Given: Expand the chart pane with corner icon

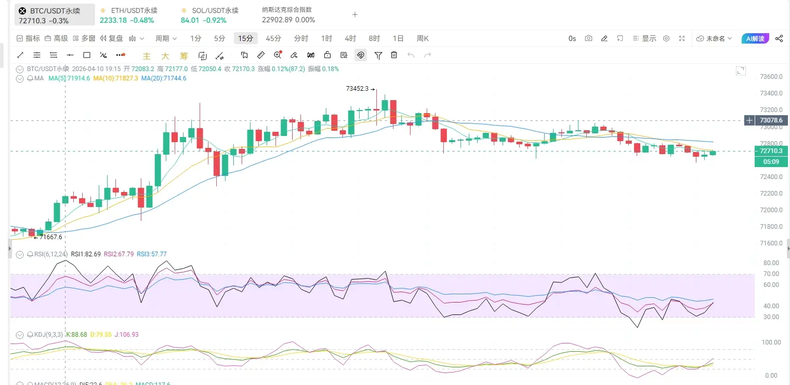Looking at the screenshot, I should [x=741, y=71].
